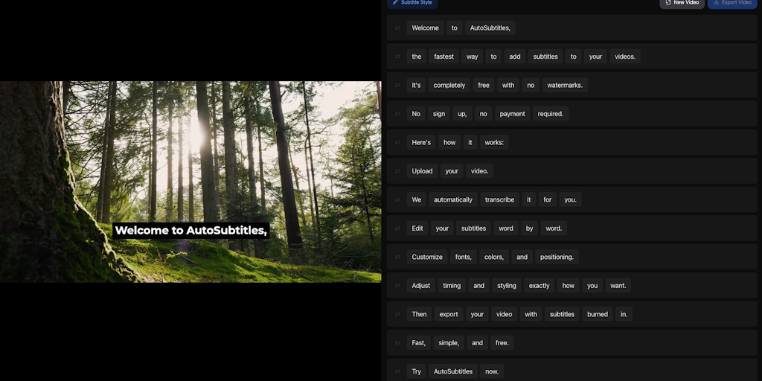Select the word "payment" line's "No"
The height and width of the screenshot is (381, 762).
pos(416,114)
